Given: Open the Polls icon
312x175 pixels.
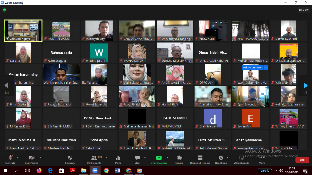Looking at the screenshot, I should click(x=118, y=158).
